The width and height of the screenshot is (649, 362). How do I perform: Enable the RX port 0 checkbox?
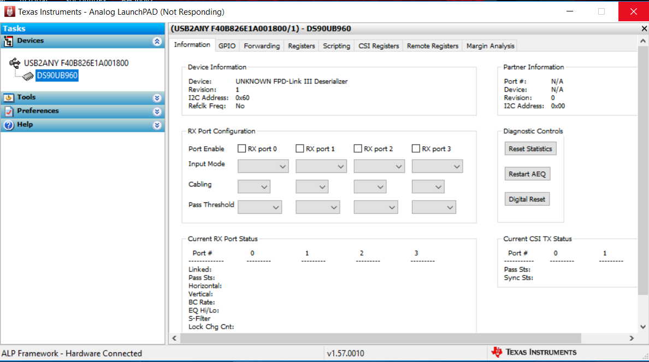[x=241, y=148]
